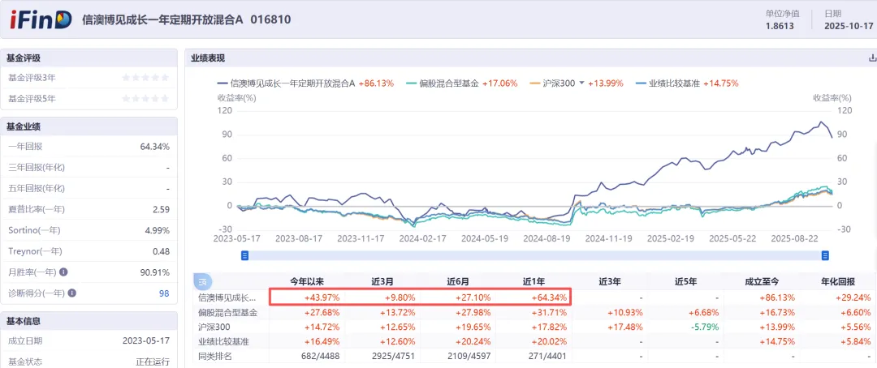Click the 沪深300 table row label
Viewport: 877px width, 368px height.
[214, 327]
